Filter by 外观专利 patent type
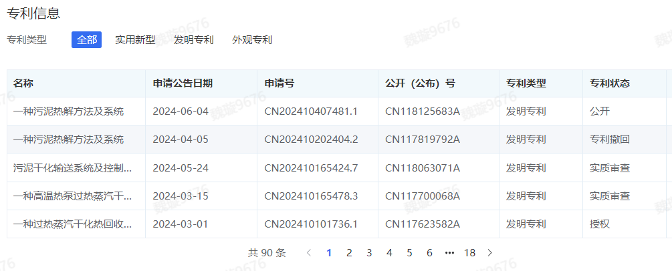Viewport: 672px width, 271px height. (x=252, y=40)
